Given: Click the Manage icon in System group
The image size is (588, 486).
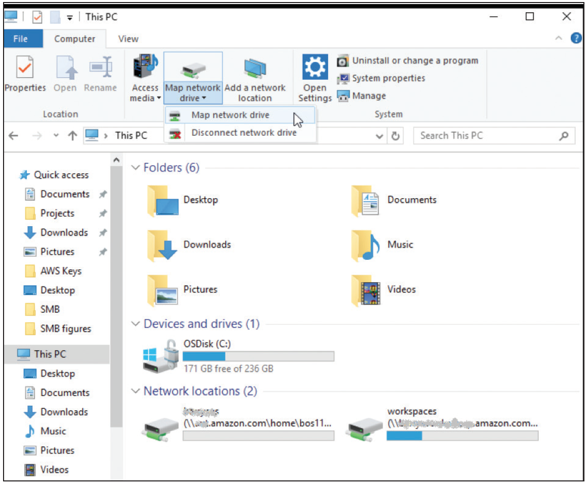Looking at the screenshot, I should point(343,96).
